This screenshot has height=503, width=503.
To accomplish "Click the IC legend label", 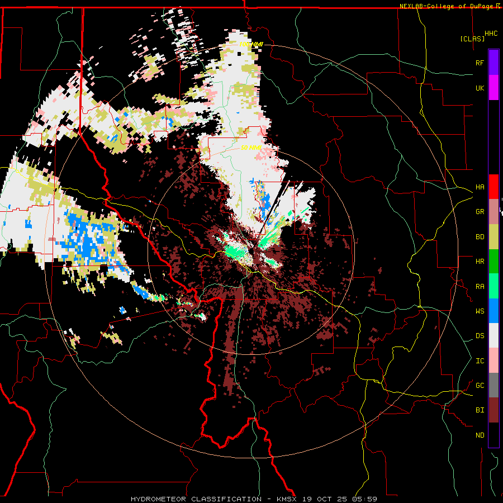I will point(480,361).
